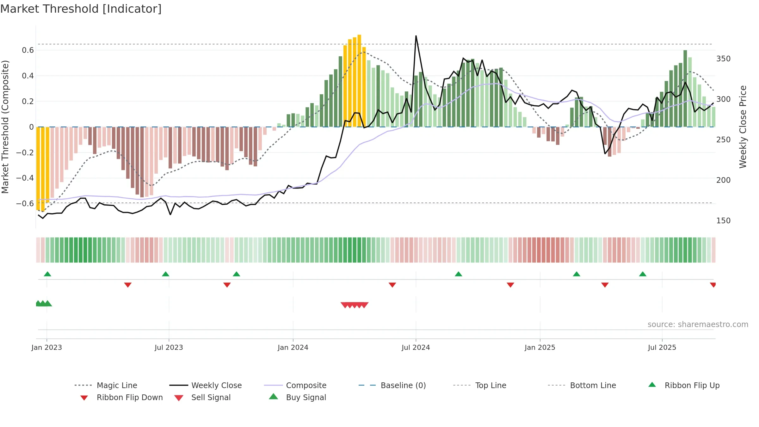Toggle the Buy Signal legend entry
The height and width of the screenshot is (427, 759).
[x=297, y=397]
